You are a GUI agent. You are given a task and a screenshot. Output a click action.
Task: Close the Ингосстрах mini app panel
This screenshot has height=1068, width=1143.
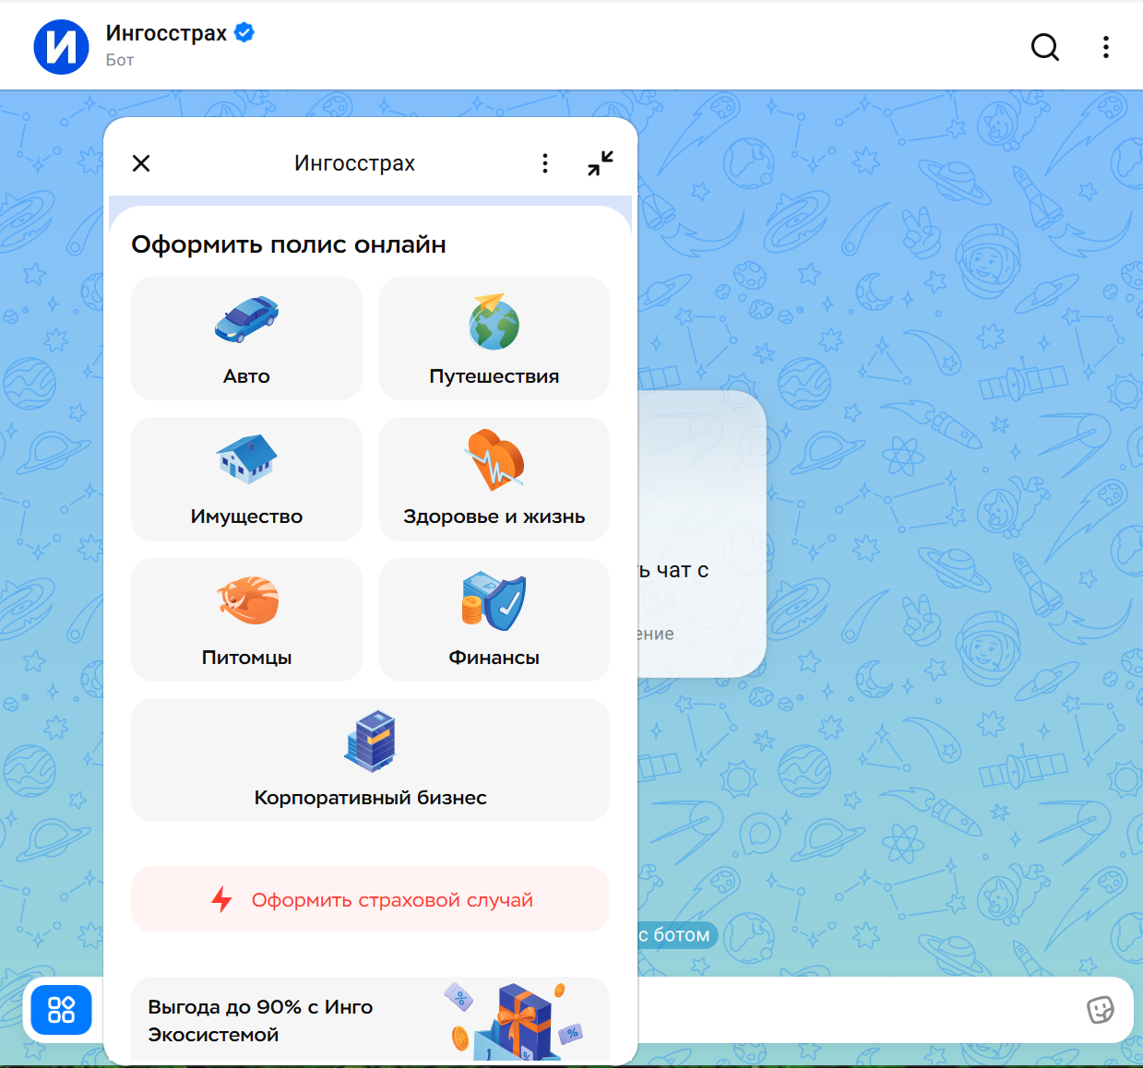(x=141, y=163)
